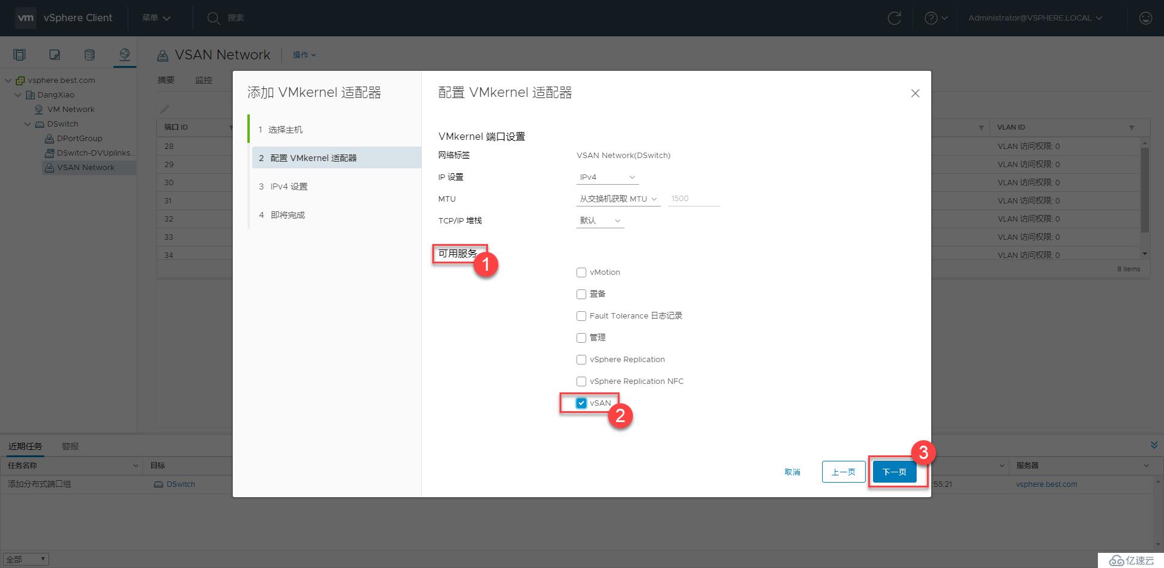The width and height of the screenshot is (1164, 568).
Task: Click the DSwitch-DVUplinks icon in tree
Action: 50,153
